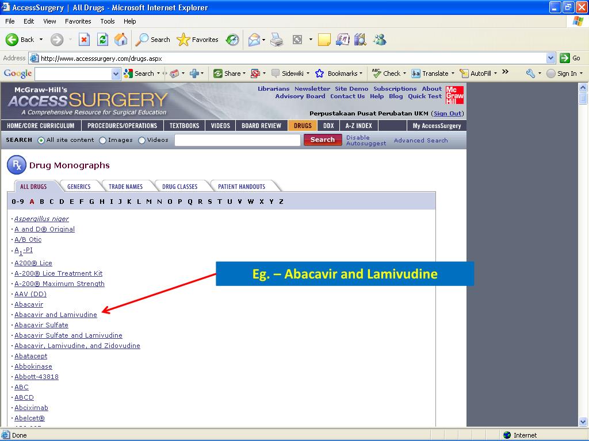Open the Advanced Search link

click(420, 140)
